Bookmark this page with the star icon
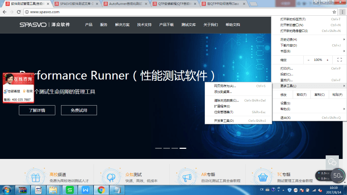347x195 pixels. pos(334,12)
